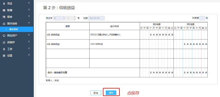Click the 取消 button

[96, 93]
